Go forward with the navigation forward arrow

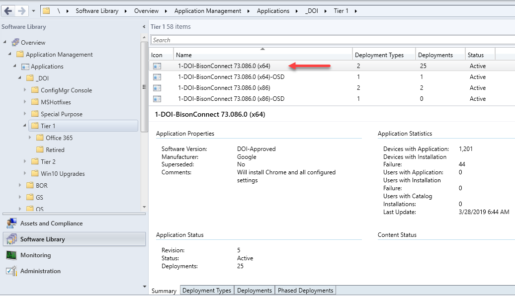[x=21, y=11]
